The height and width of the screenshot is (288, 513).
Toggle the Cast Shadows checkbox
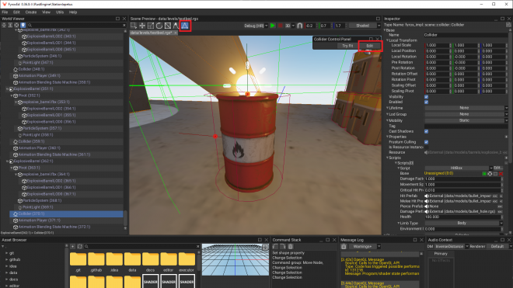coord(426,131)
